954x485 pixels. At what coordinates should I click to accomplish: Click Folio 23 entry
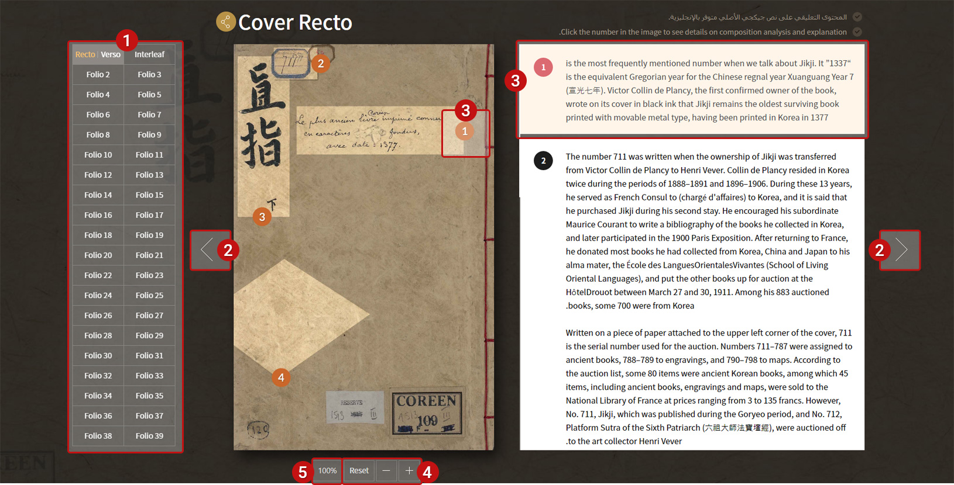tap(150, 275)
